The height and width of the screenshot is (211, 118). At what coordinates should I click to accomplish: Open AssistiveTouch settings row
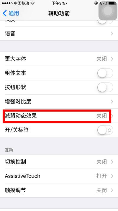tap(59, 176)
